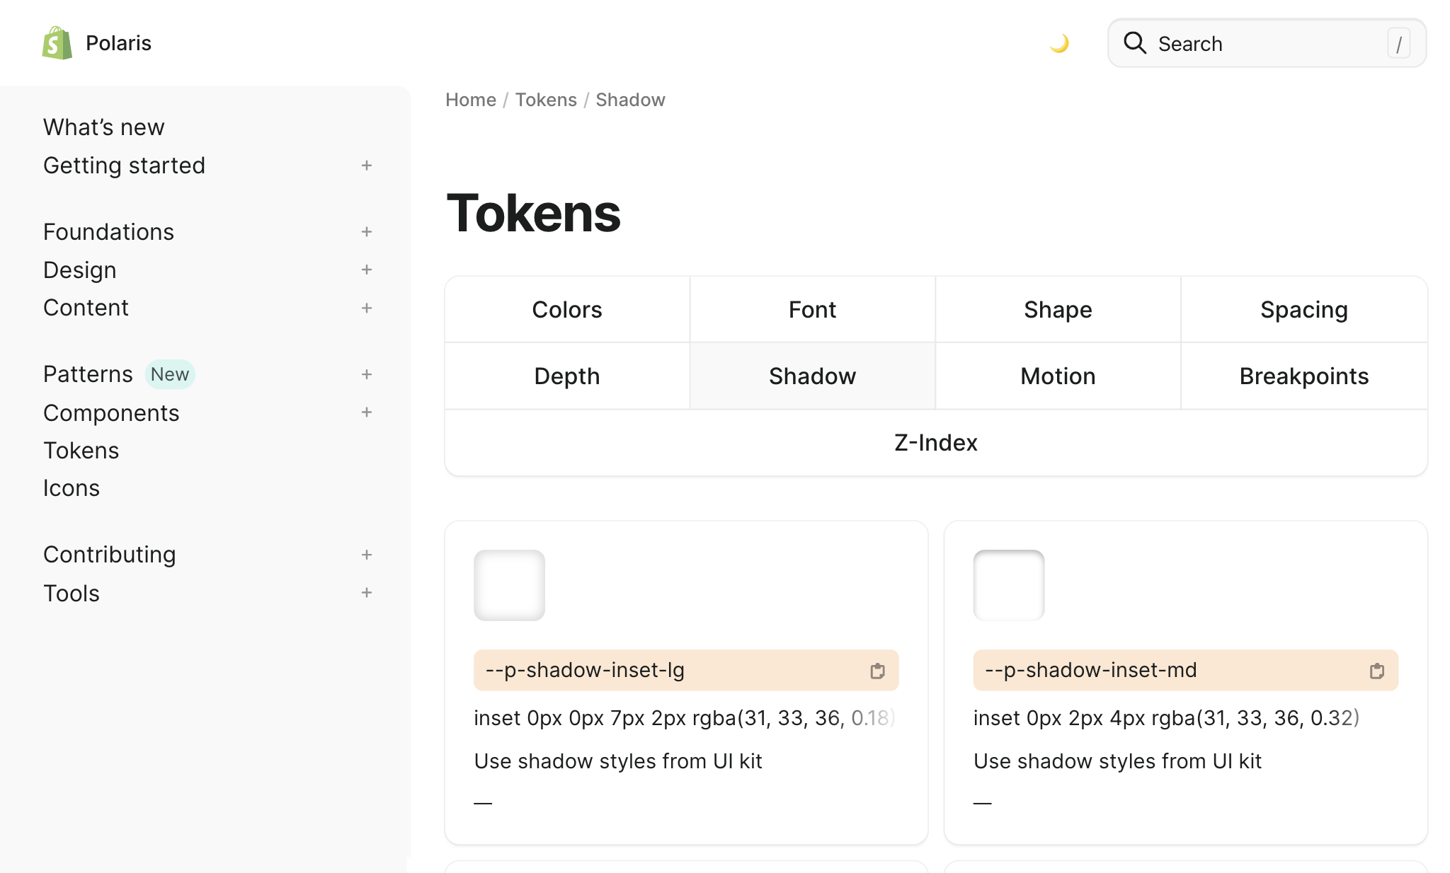Select the Motion tokens tab
Screen dimensions: 1450x873
pyautogui.click(x=1058, y=376)
